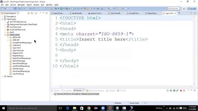Viewport: 198px width, 111px height.
Task: Select index.html in Project Explorer
Action: point(17,45)
